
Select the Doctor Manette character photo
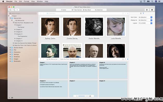click(94, 27)
